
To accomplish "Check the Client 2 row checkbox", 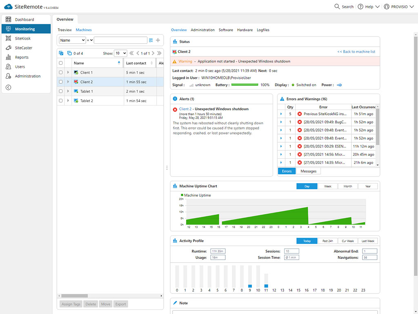I will (x=61, y=82).
